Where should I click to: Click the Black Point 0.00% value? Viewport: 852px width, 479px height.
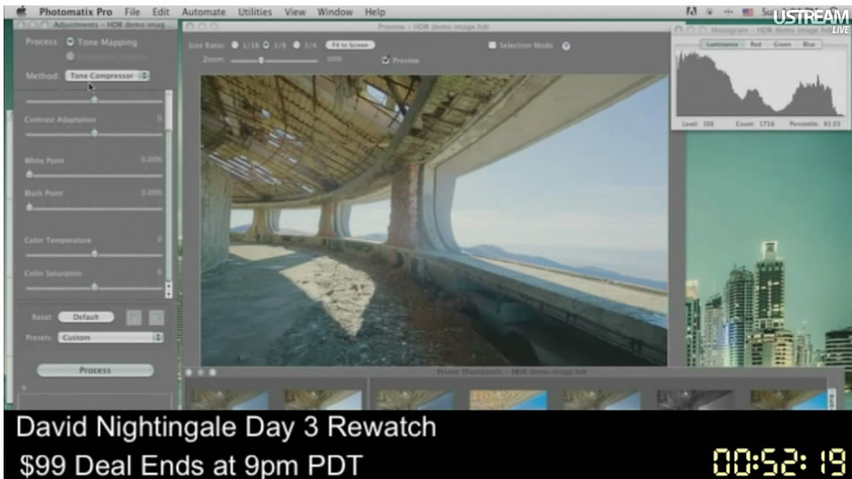151,192
